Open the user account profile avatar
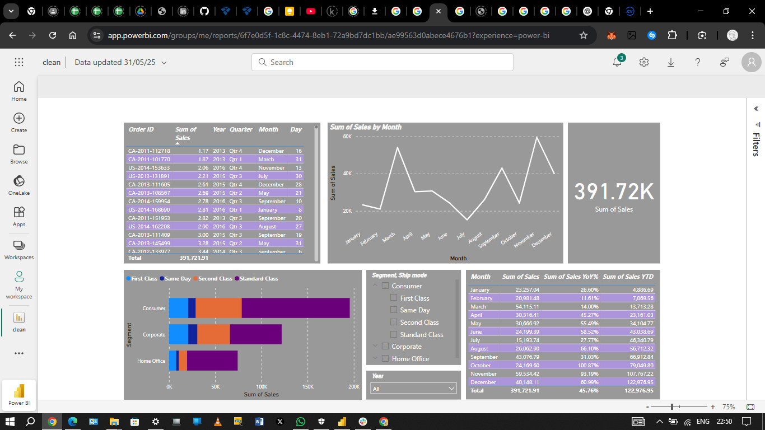 coord(751,62)
